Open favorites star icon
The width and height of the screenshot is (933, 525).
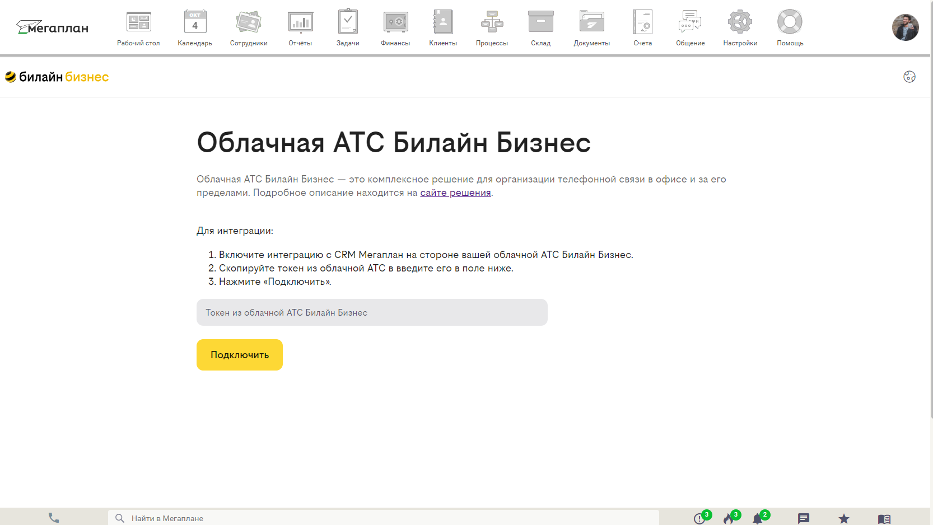[844, 519]
